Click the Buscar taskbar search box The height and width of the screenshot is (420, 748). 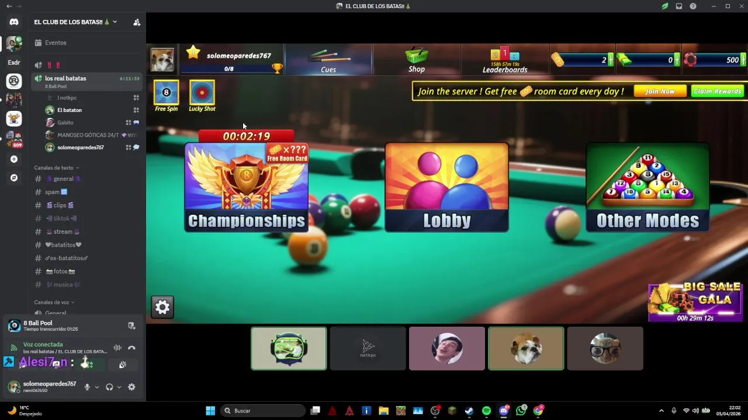[263, 411]
